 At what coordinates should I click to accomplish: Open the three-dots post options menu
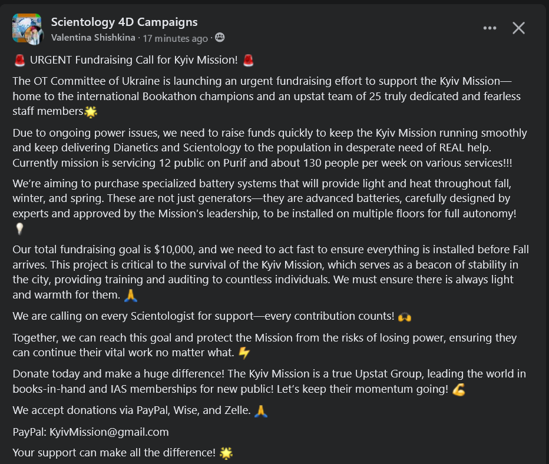490,28
